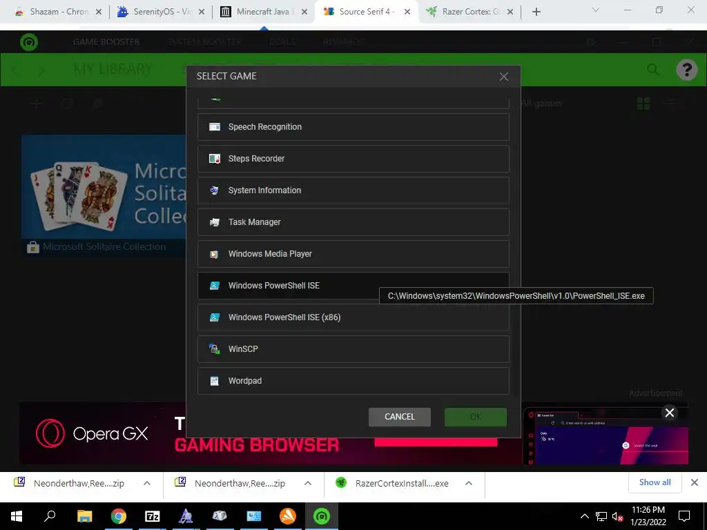Click the WinSCP app icon
Screen dimensions: 707x530
point(215,349)
